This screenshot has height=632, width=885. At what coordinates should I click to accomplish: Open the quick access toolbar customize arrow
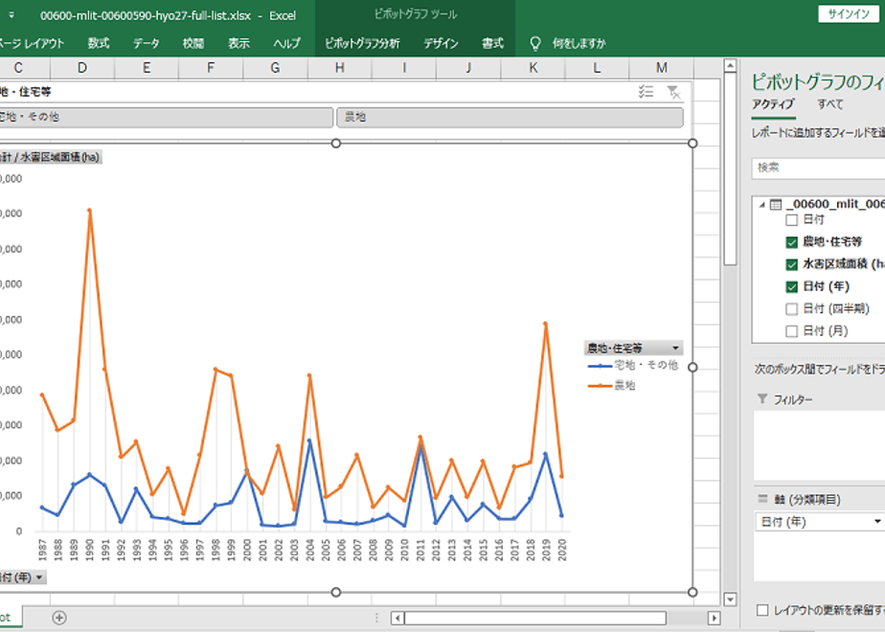(x=11, y=15)
